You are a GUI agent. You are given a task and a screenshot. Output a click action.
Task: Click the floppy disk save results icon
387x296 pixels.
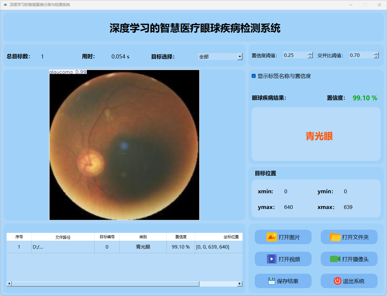tap(271, 281)
